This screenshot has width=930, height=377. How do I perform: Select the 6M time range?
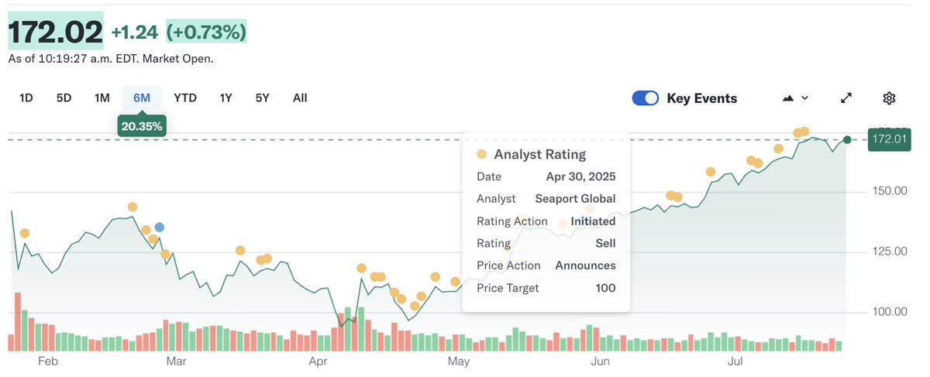coord(142,98)
